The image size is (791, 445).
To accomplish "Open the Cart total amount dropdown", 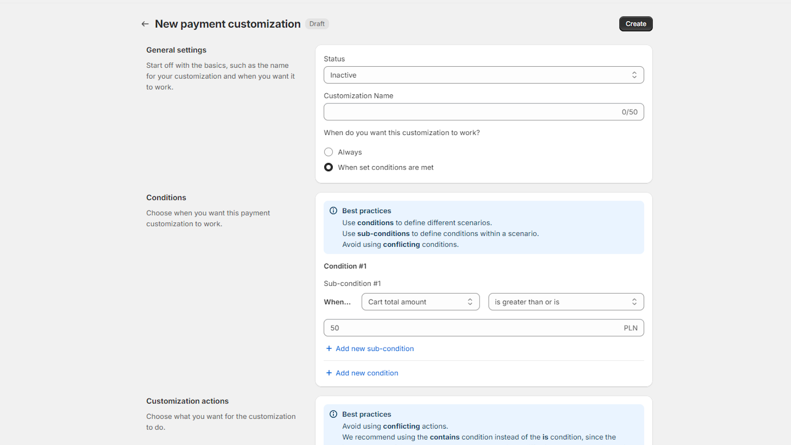I will point(420,302).
